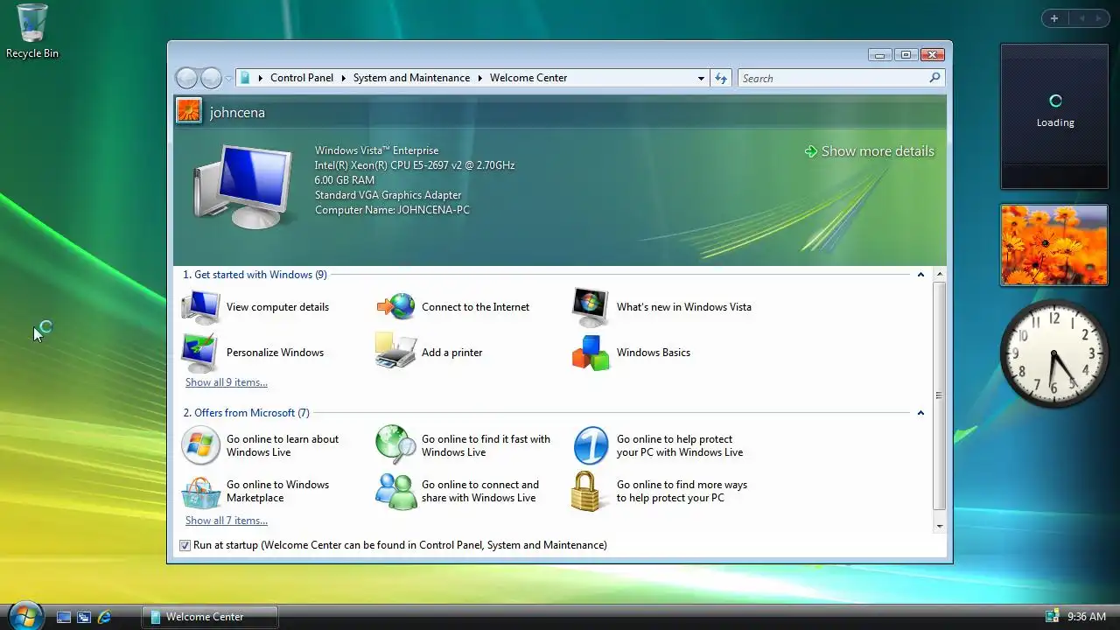Image resolution: width=1120 pixels, height=630 pixels.
Task: Click the '2. Offers from Microsoft (7)' heading
Action: click(x=246, y=413)
